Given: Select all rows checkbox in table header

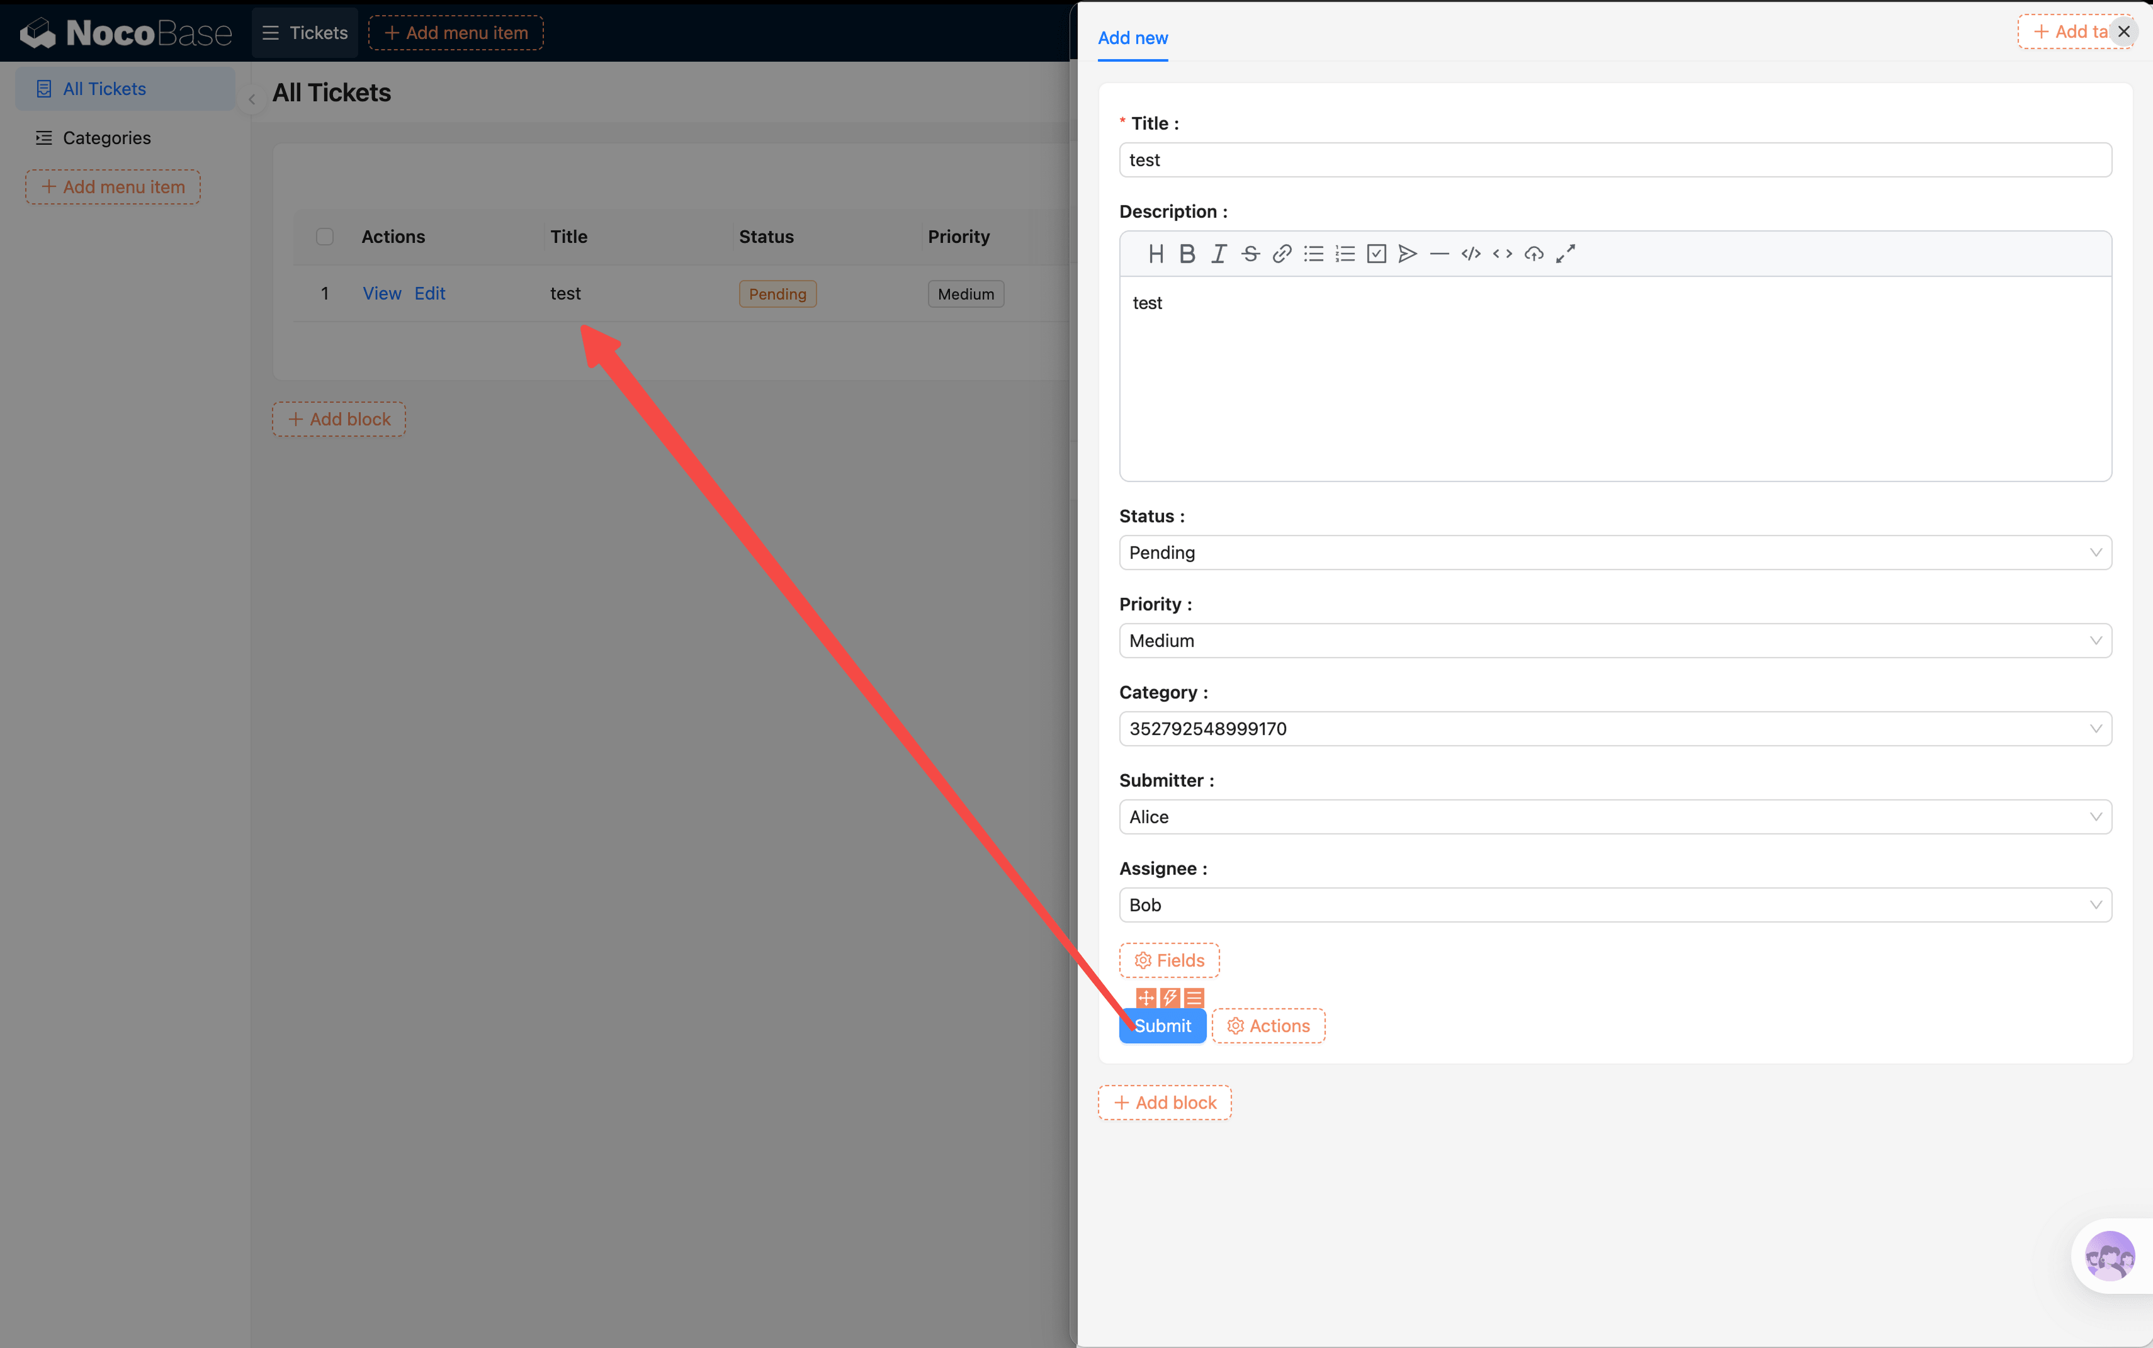Looking at the screenshot, I should point(325,236).
